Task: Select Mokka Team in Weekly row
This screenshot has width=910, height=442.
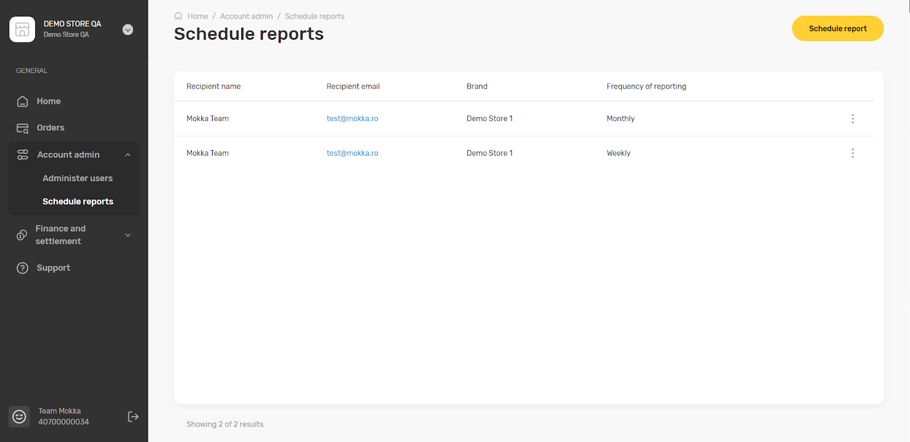Action: pos(208,153)
